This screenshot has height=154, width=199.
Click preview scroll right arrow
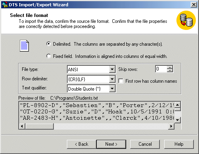click(x=171, y=126)
